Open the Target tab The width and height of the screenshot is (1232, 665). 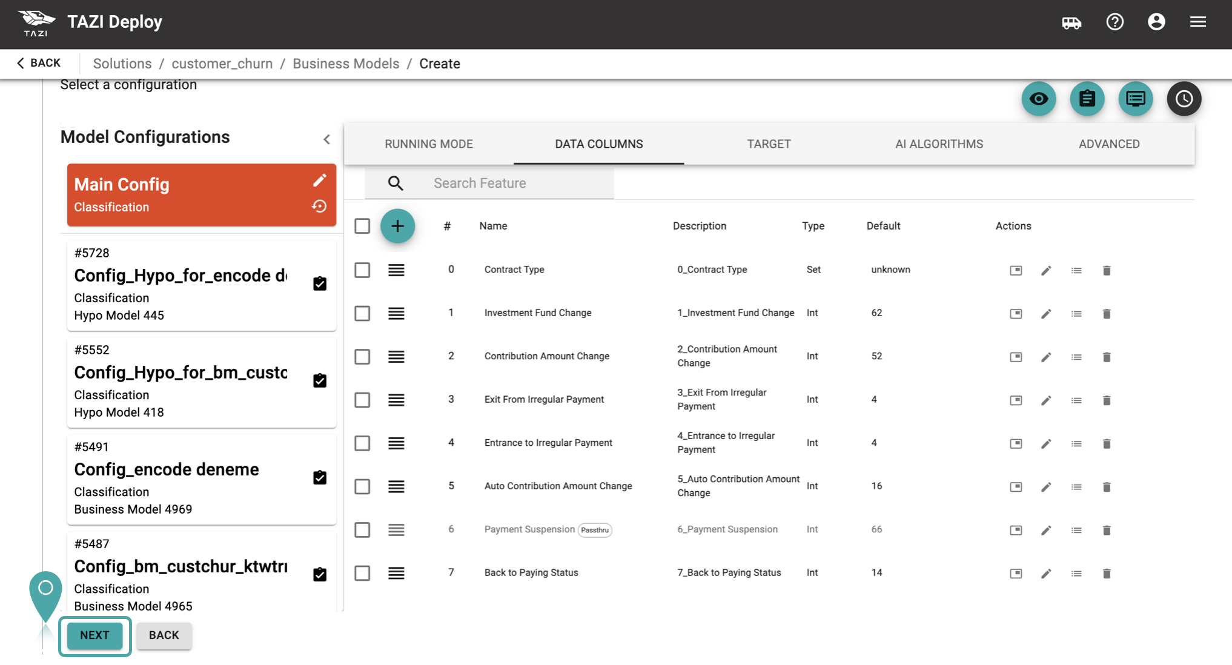click(x=769, y=144)
